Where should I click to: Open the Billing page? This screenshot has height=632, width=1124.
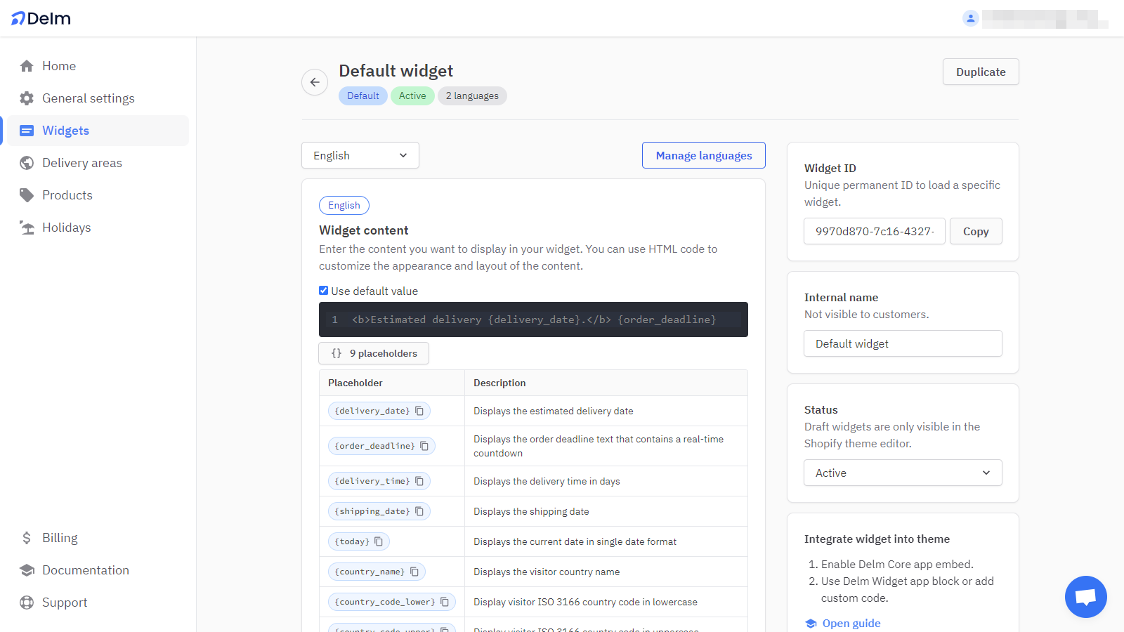[60, 538]
